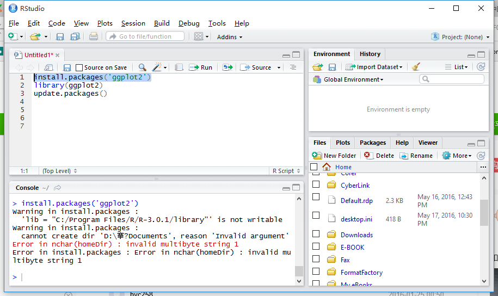Screen dimensions: 498x296
Task: Click the re-run previous code icon
Action: pyautogui.click(x=228, y=67)
